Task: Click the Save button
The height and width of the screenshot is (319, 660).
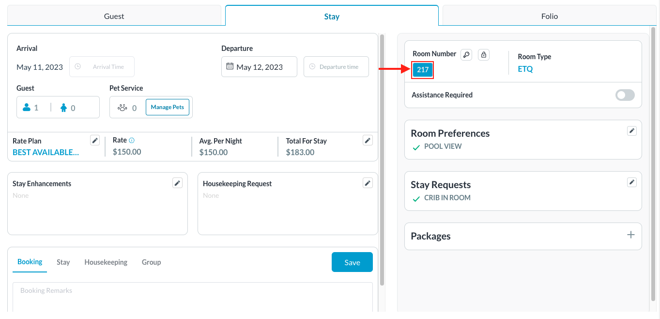Action: 352,262
